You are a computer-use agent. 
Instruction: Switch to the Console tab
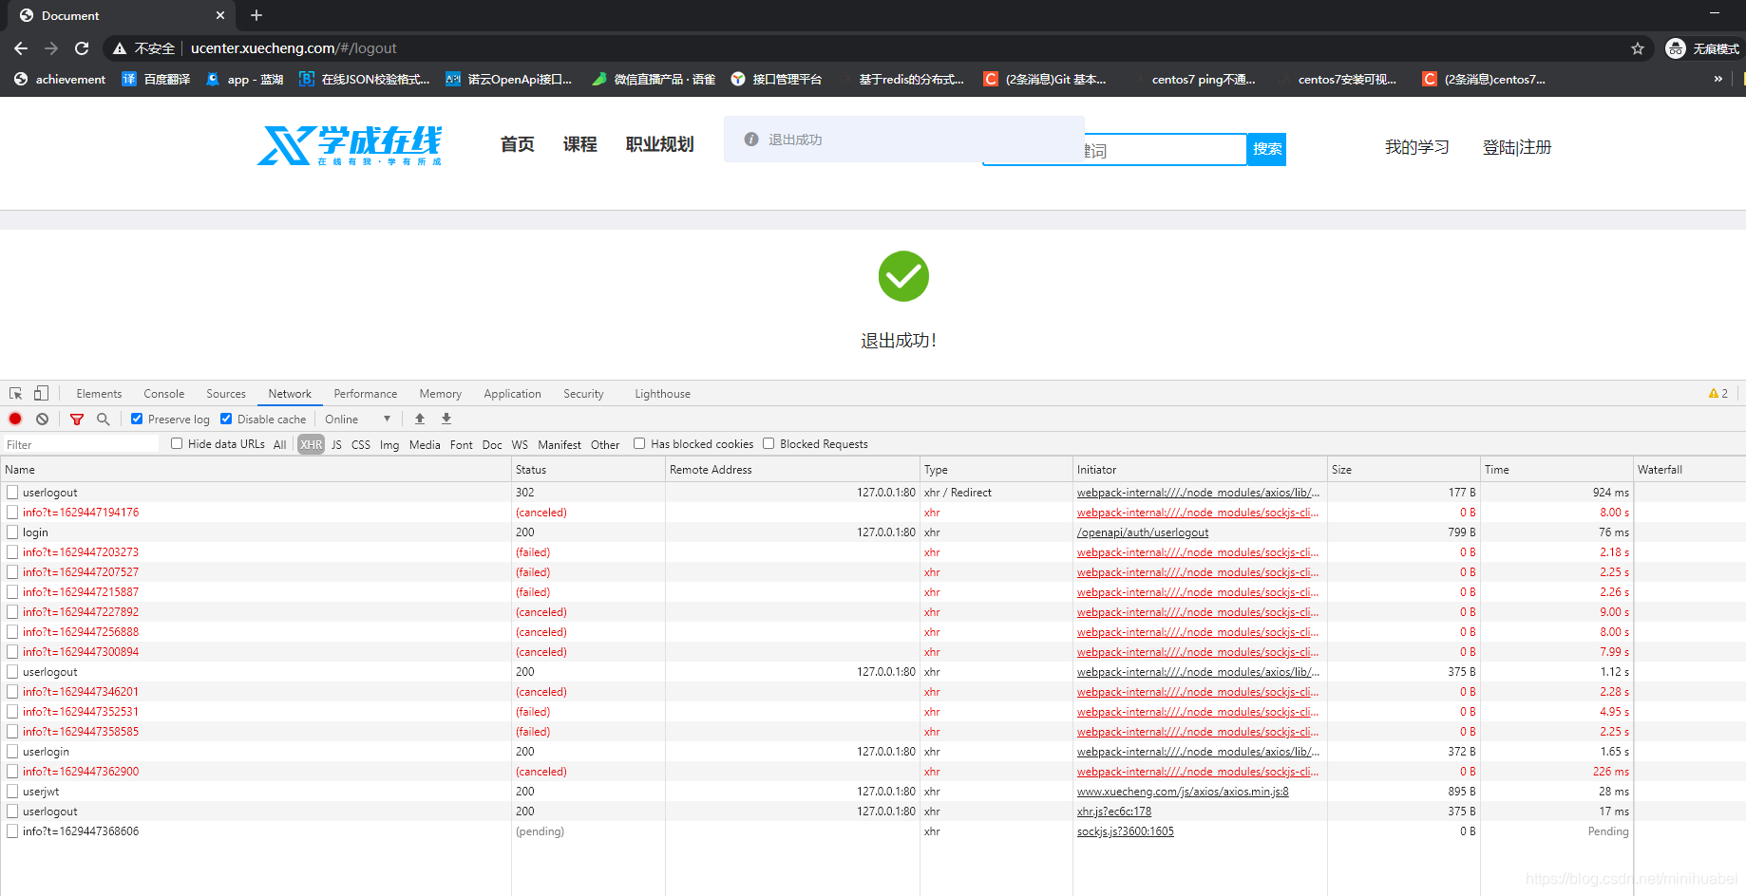(x=164, y=394)
